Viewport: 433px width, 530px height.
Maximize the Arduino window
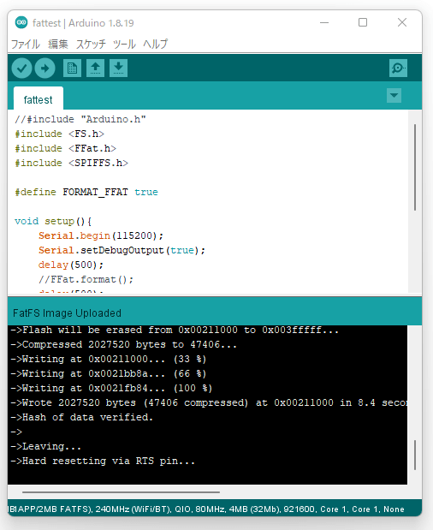363,22
